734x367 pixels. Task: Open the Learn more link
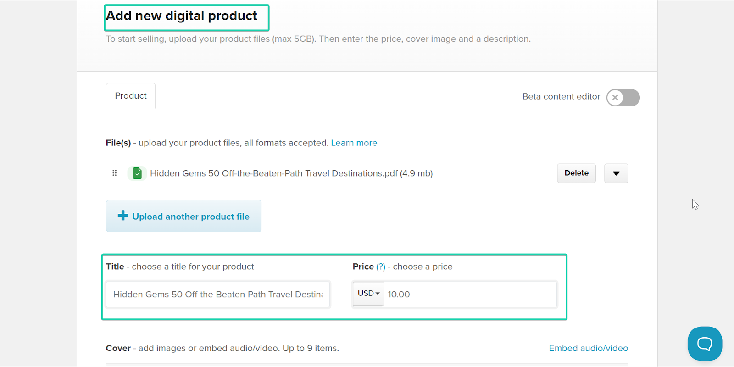click(x=354, y=143)
